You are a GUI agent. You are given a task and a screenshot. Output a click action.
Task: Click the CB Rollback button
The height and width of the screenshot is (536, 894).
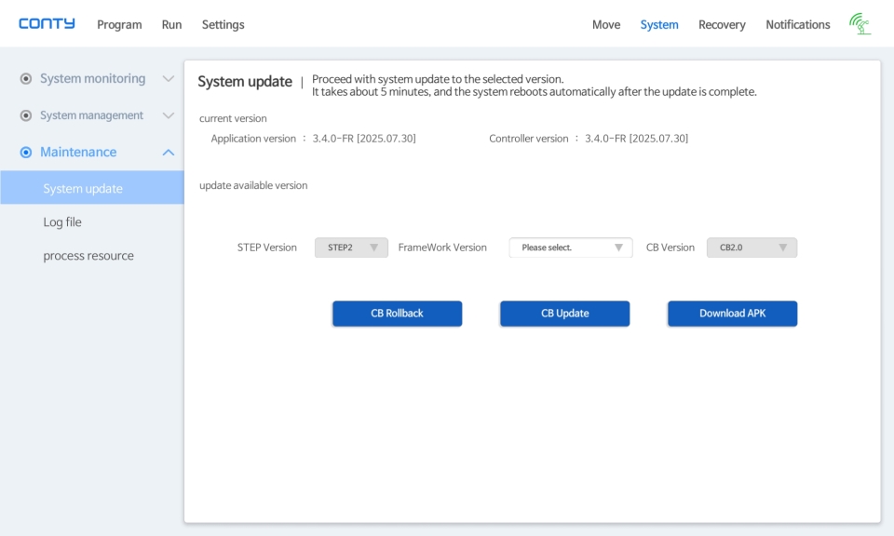[398, 314]
